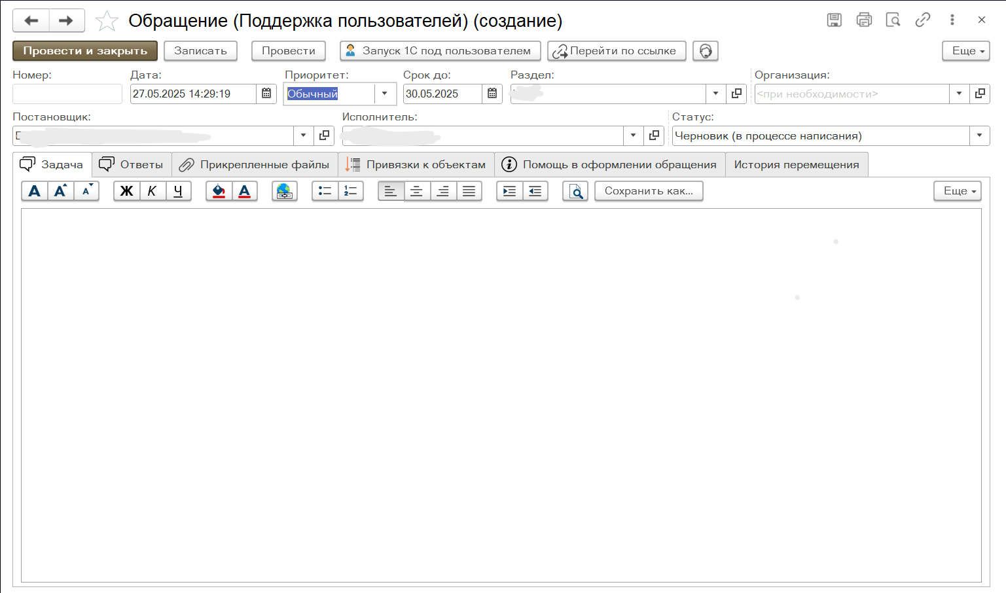The width and height of the screenshot is (1006, 593).
Task: Switch to the Прикрепленные файлы tab
Action: [255, 165]
